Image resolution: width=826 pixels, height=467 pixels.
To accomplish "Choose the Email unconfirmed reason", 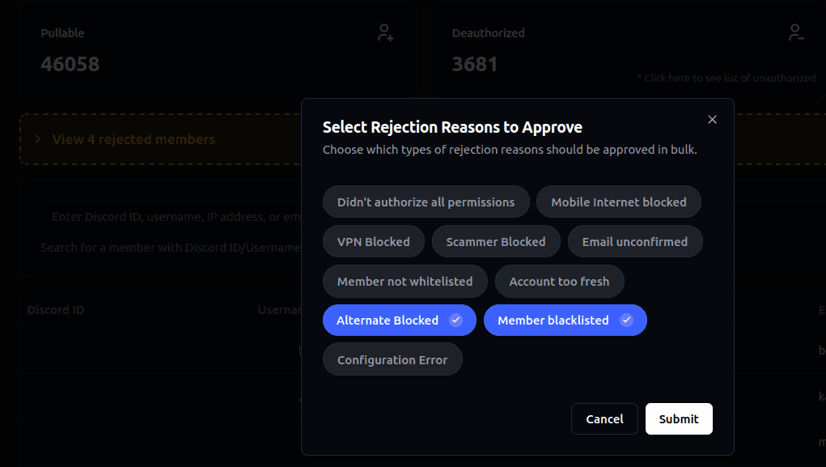I will click(x=634, y=242).
